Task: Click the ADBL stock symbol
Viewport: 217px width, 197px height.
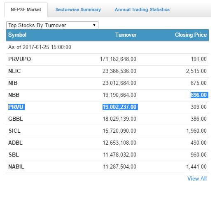Action: 15,143
